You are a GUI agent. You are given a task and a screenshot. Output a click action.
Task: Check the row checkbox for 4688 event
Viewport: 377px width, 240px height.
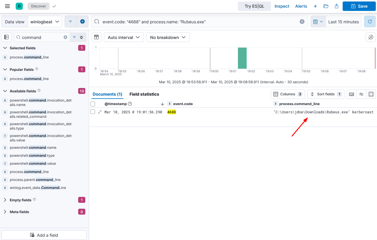pyautogui.click(x=93, y=112)
